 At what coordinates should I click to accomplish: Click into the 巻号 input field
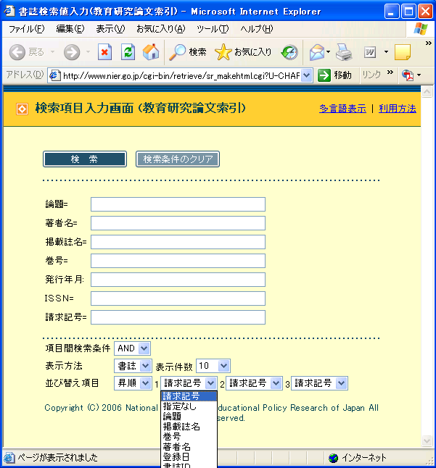click(178, 261)
